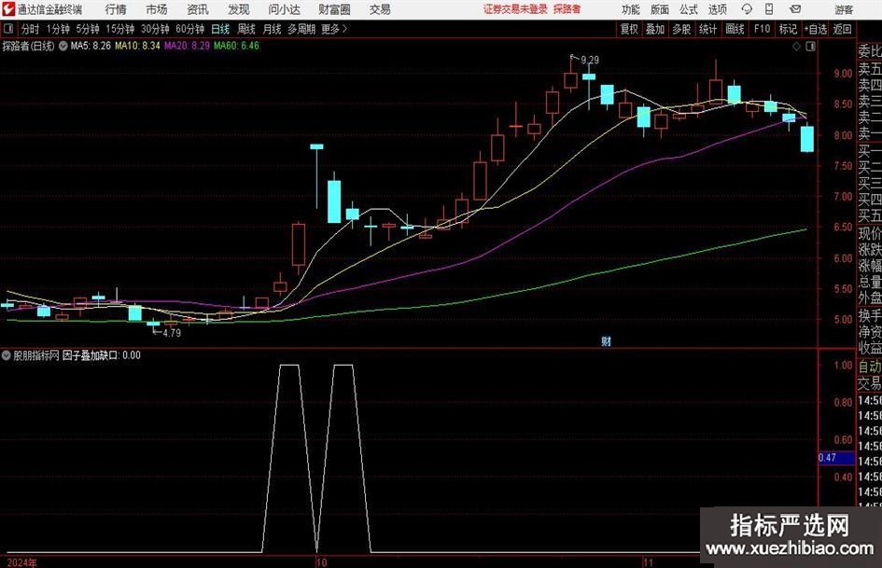The image size is (882, 568).
Task: Open the 版面 menu
Action: [660, 9]
